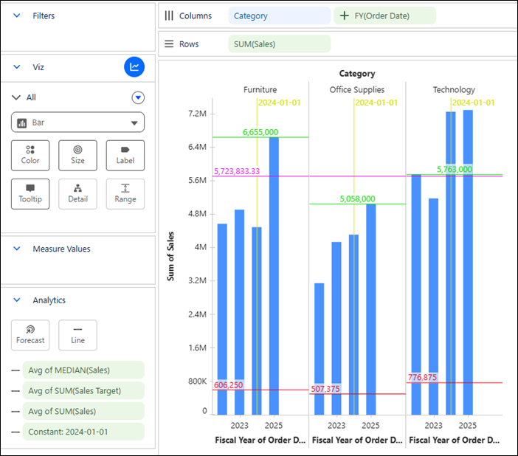Select the SUM(Sales) pill in Rows
This screenshot has height=456, width=518.
click(x=279, y=44)
